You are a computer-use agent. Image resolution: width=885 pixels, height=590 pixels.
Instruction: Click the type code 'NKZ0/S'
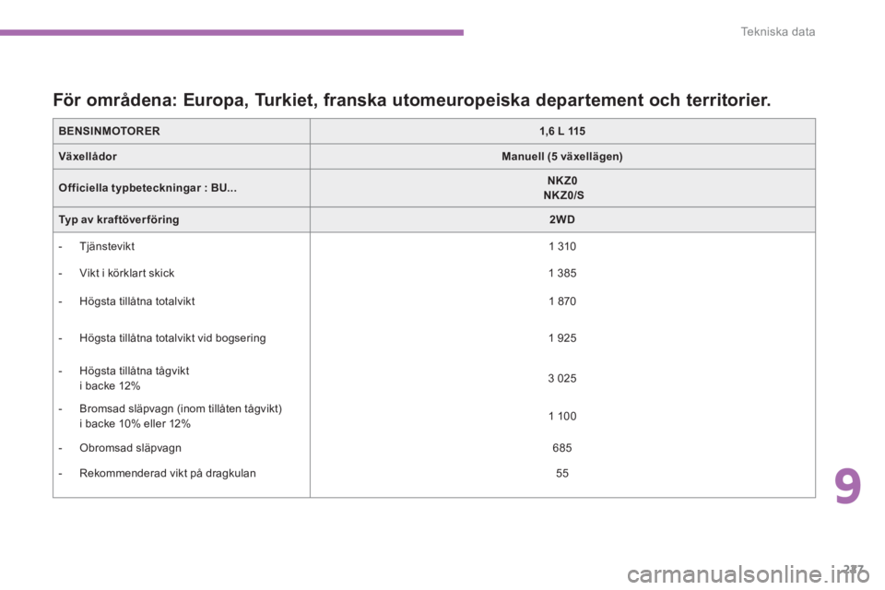point(563,195)
